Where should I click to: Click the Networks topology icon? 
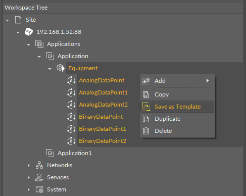pos(39,165)
